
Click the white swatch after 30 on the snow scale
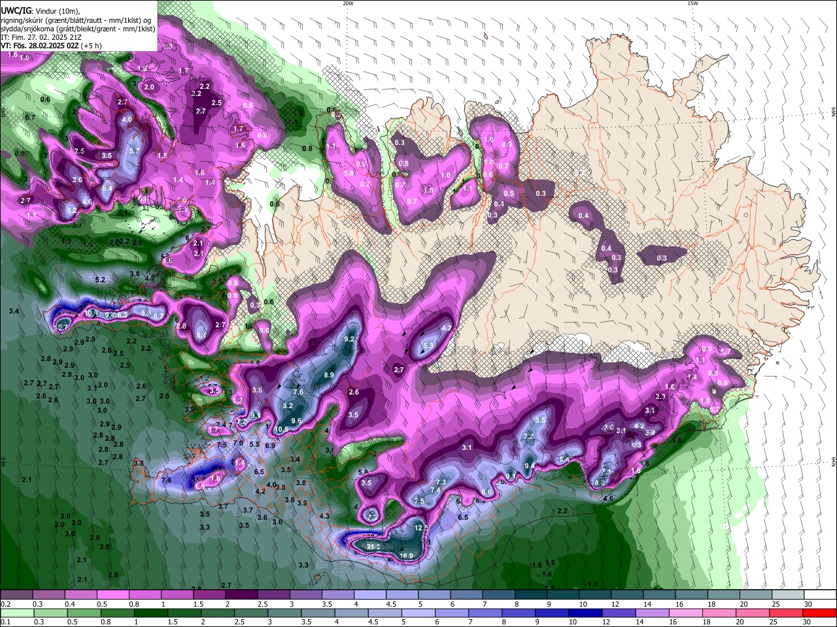pyautogui.click(x=819, y=594)
